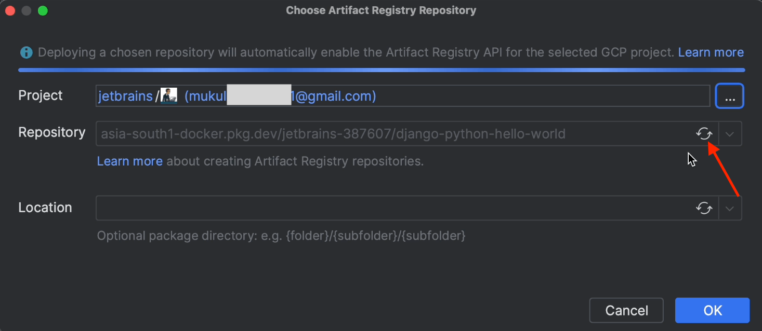Refresh the Location list
Viewport: 762px width, 331px height.
[704, 208]
